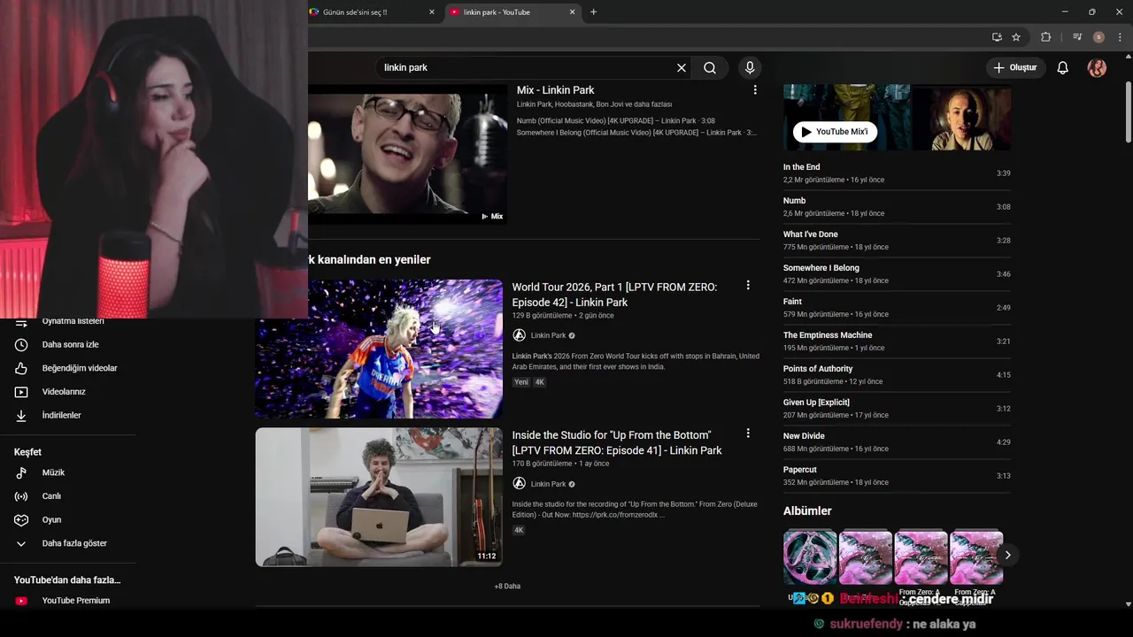Open Linkin Park channel icon on World Tour video
This screenshot has height=637, width=1133.
pos(520,335)
